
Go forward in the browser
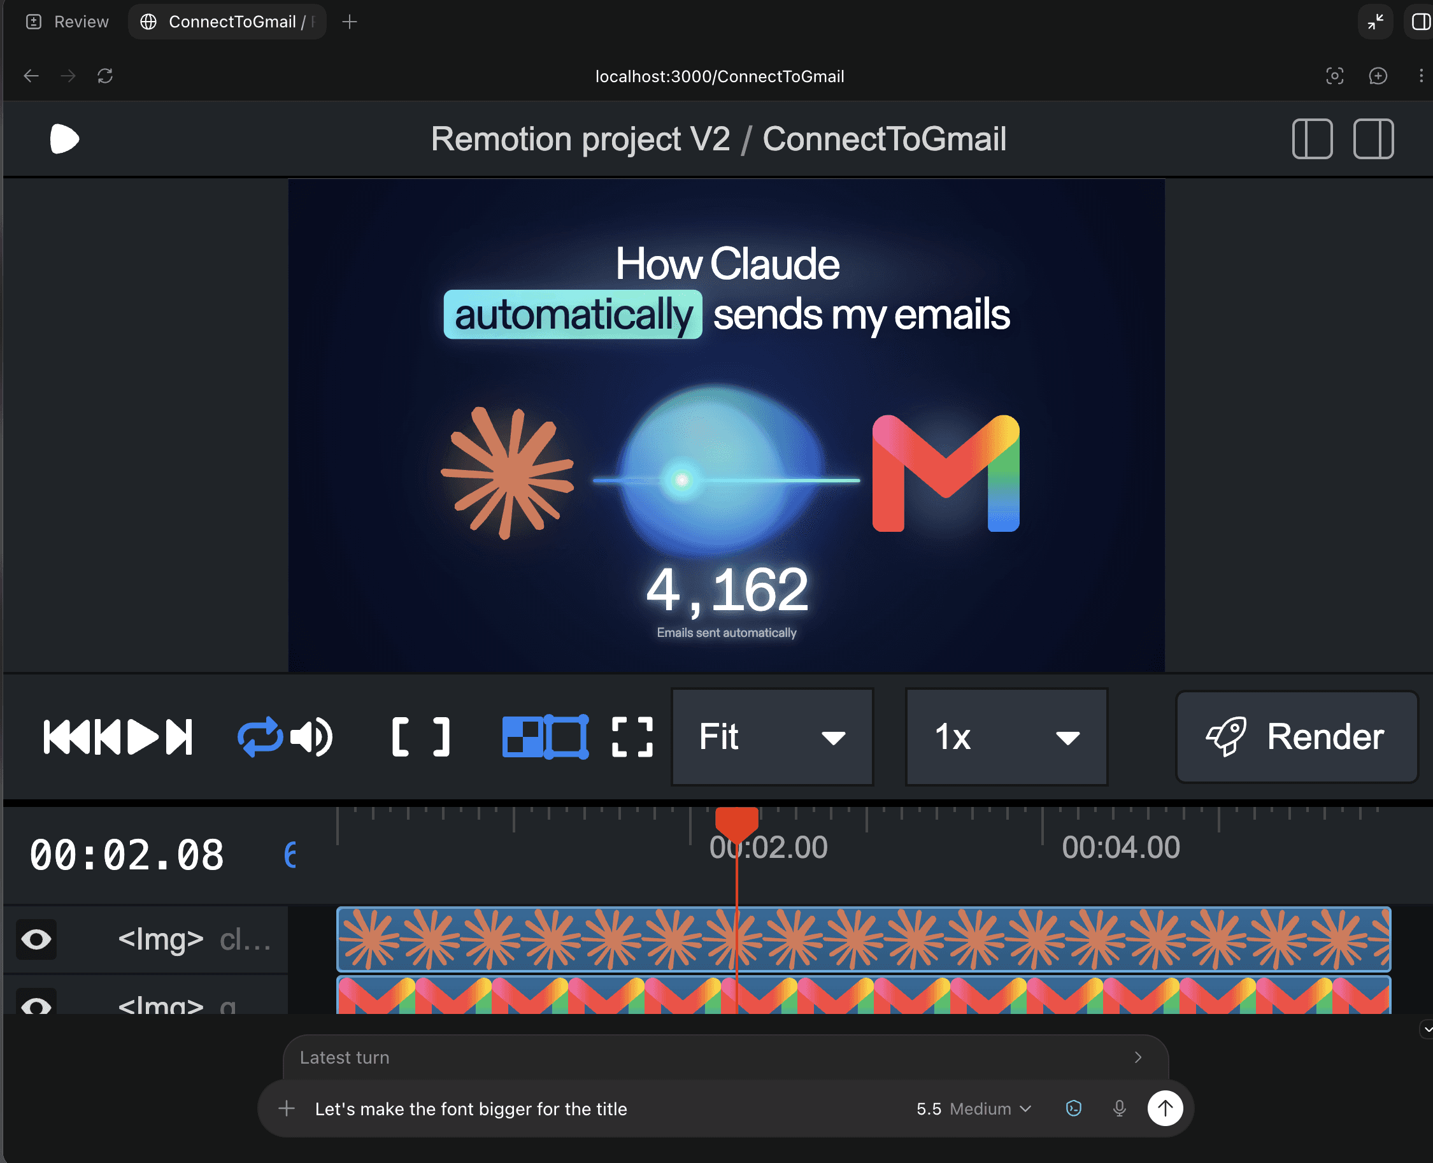(68, 76)
